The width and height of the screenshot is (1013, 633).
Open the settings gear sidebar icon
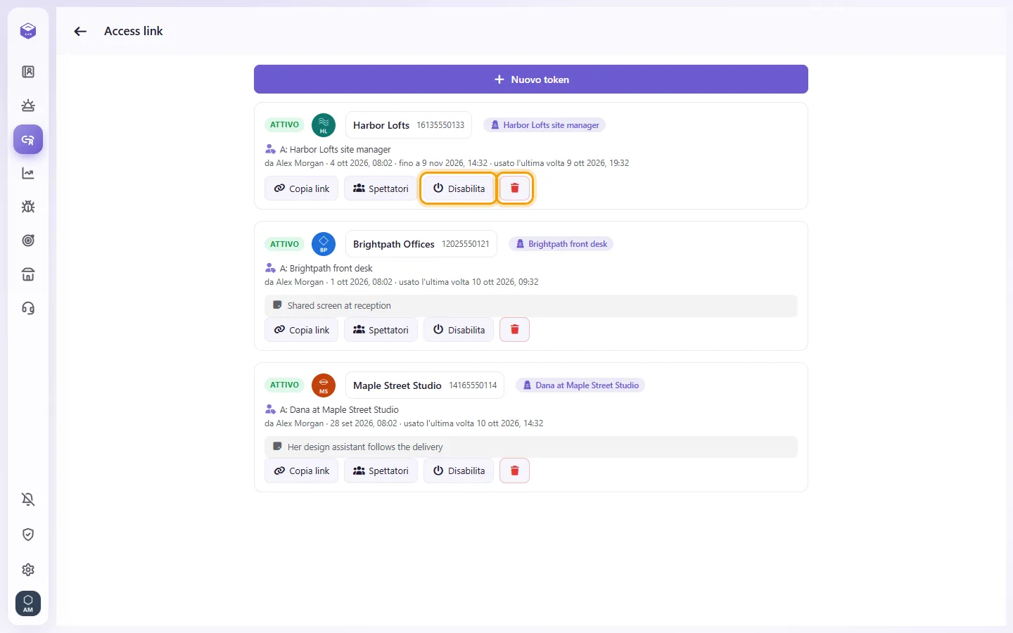[28, 570]
